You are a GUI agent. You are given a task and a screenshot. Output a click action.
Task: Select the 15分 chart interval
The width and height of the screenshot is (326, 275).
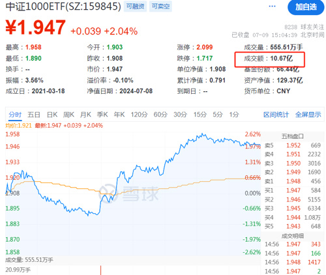pyautogui.click(x=200, y=115)
